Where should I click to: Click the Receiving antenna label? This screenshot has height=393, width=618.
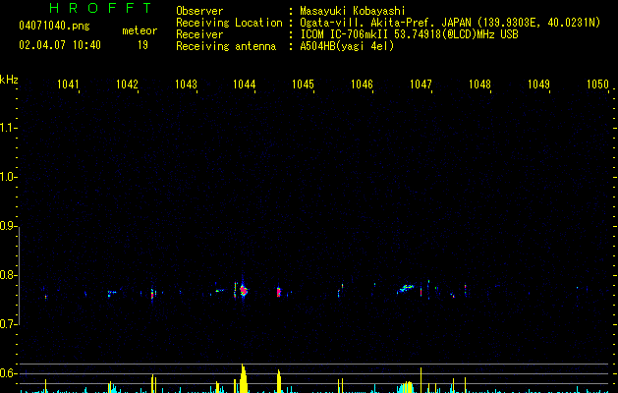pos(226,46)
